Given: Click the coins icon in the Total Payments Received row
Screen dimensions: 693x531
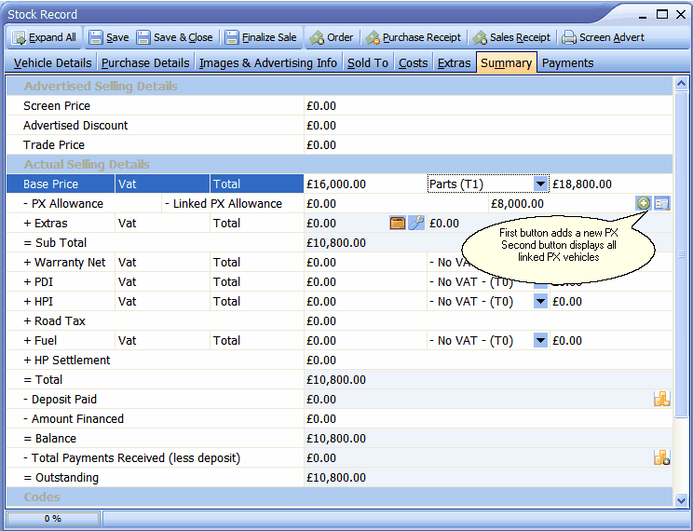Looking at the screenshot, I should point(662,457).
